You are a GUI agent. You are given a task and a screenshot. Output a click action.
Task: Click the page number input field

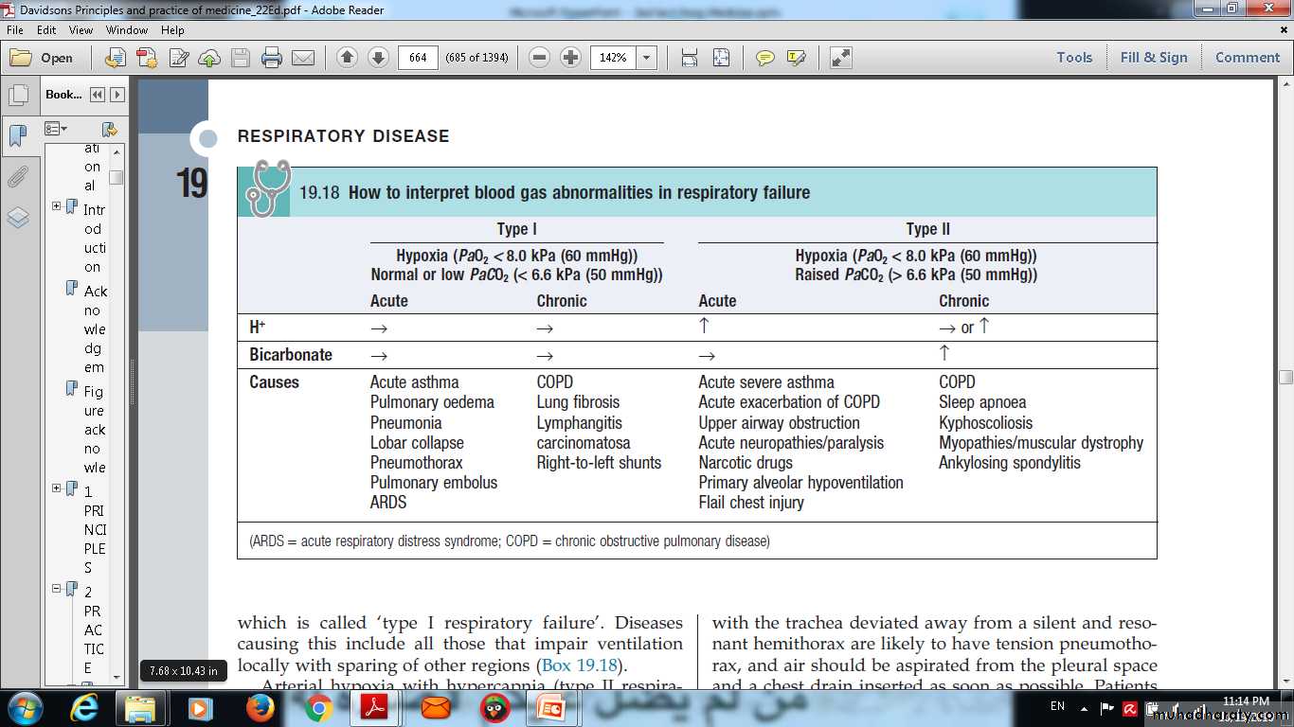click(x=418, y=58)
